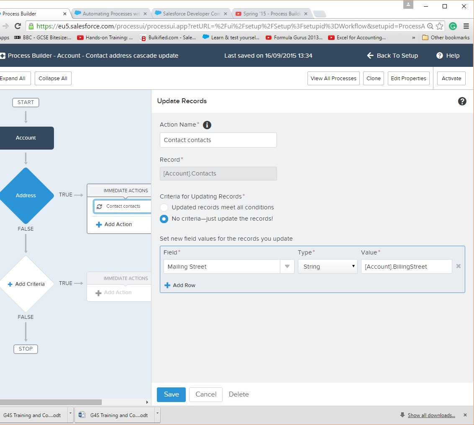Click the Delete button
The height and width of the screenshot is (425, 474).
[238, 394]
